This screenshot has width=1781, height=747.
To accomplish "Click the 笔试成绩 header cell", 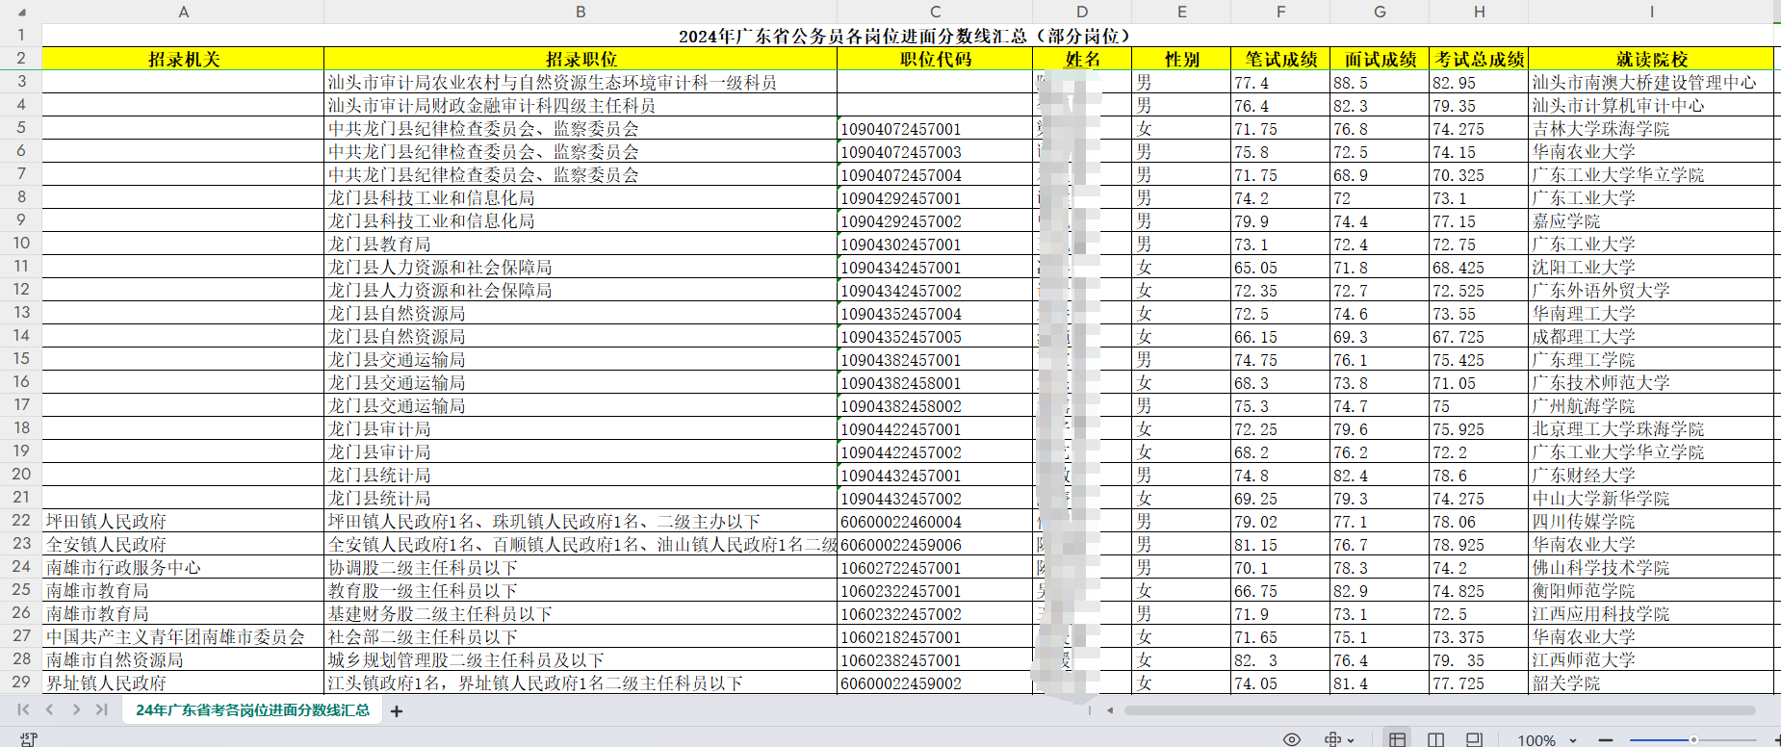I will coord(1279,59).
